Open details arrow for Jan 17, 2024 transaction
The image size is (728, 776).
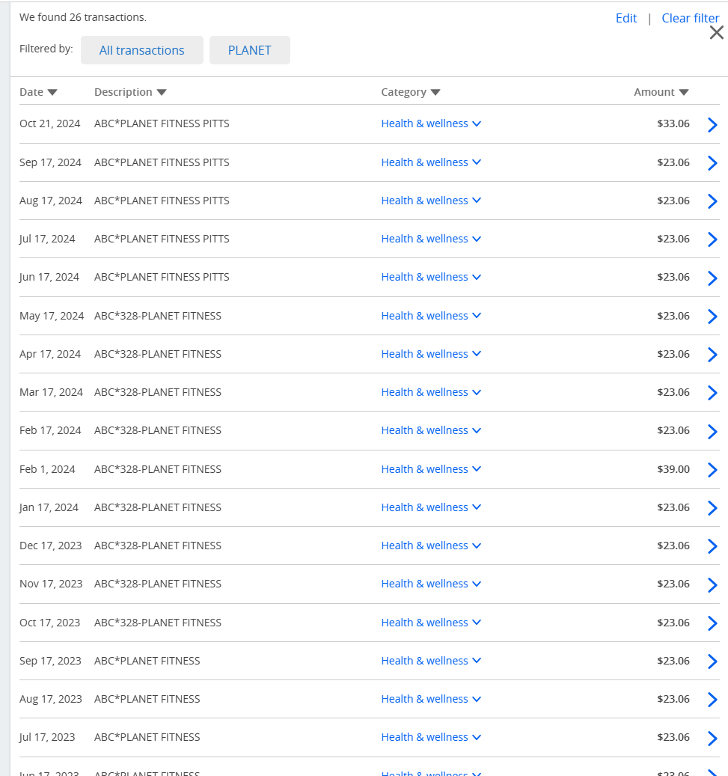pyautogui.click(x=712, y=508)
